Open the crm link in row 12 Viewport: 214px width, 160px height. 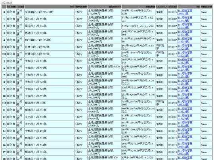[185, 117]
